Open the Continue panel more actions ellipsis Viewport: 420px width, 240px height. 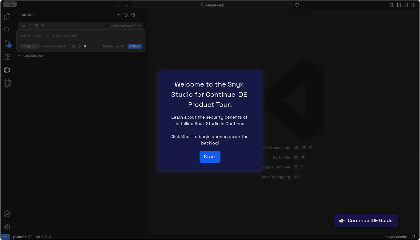[x=141, y=15]
